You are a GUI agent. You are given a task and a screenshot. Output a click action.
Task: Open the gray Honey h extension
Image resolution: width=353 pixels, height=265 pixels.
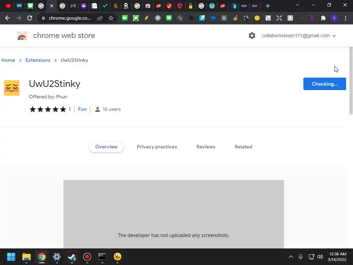pos(290,18)
